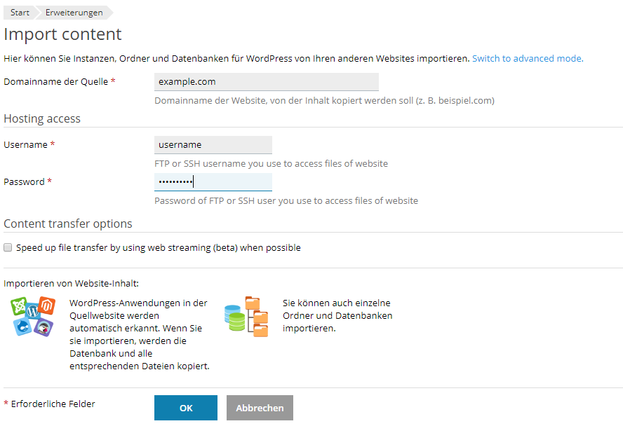Click the WordPress applications icon cluster

(33, 317)
